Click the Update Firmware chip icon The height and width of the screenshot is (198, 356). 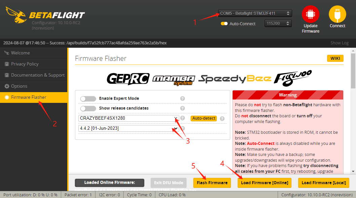coord(310,14)
